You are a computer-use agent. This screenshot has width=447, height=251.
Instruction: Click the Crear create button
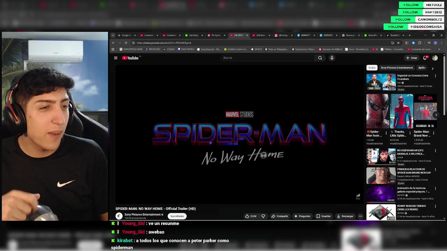(x=411, y=58)
